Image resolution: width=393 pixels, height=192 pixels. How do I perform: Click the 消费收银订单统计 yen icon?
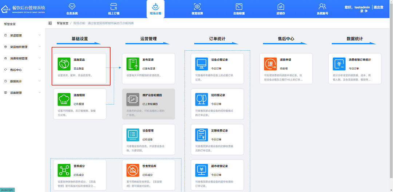coord(339,64)
